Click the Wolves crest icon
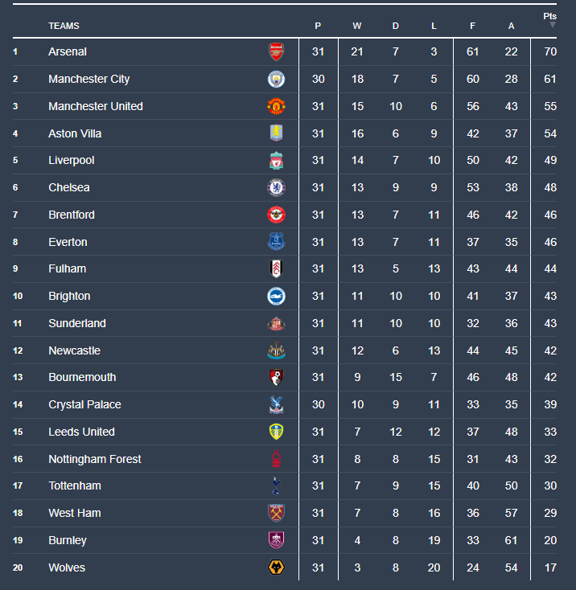The width and height of the screenshot is (576, 590). 276,567
